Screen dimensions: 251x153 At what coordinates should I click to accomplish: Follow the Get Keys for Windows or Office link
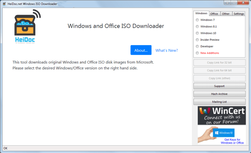(x=232, y=141)
